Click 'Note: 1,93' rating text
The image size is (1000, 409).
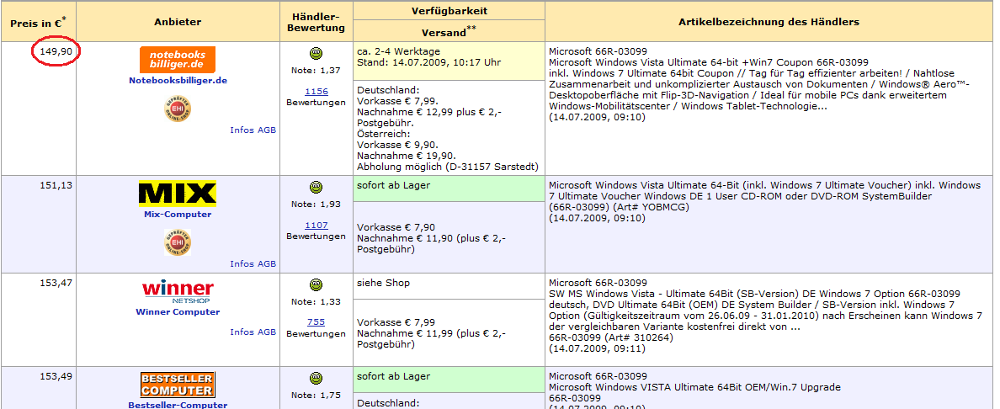(316, 204)
